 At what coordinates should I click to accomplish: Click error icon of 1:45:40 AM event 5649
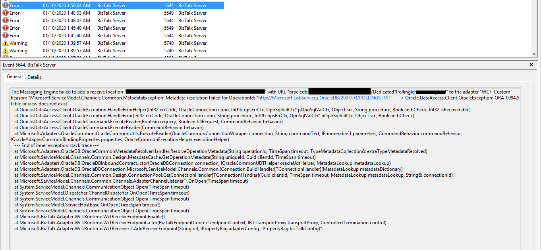point(5,28)
